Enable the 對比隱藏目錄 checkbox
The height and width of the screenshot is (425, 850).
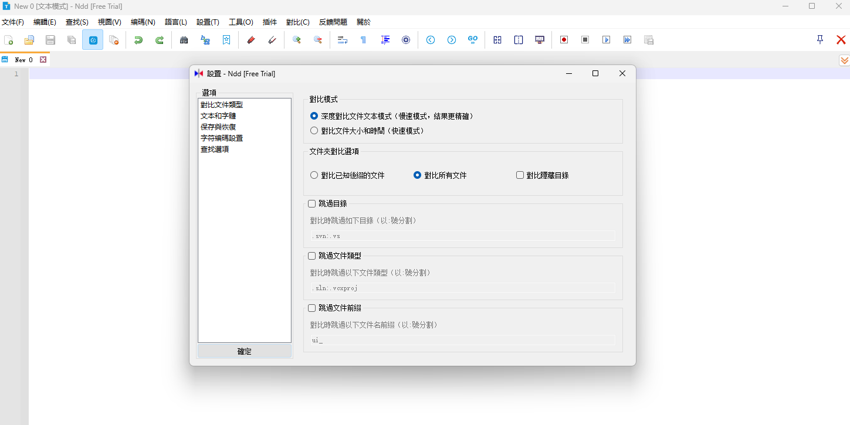[520, 175]
